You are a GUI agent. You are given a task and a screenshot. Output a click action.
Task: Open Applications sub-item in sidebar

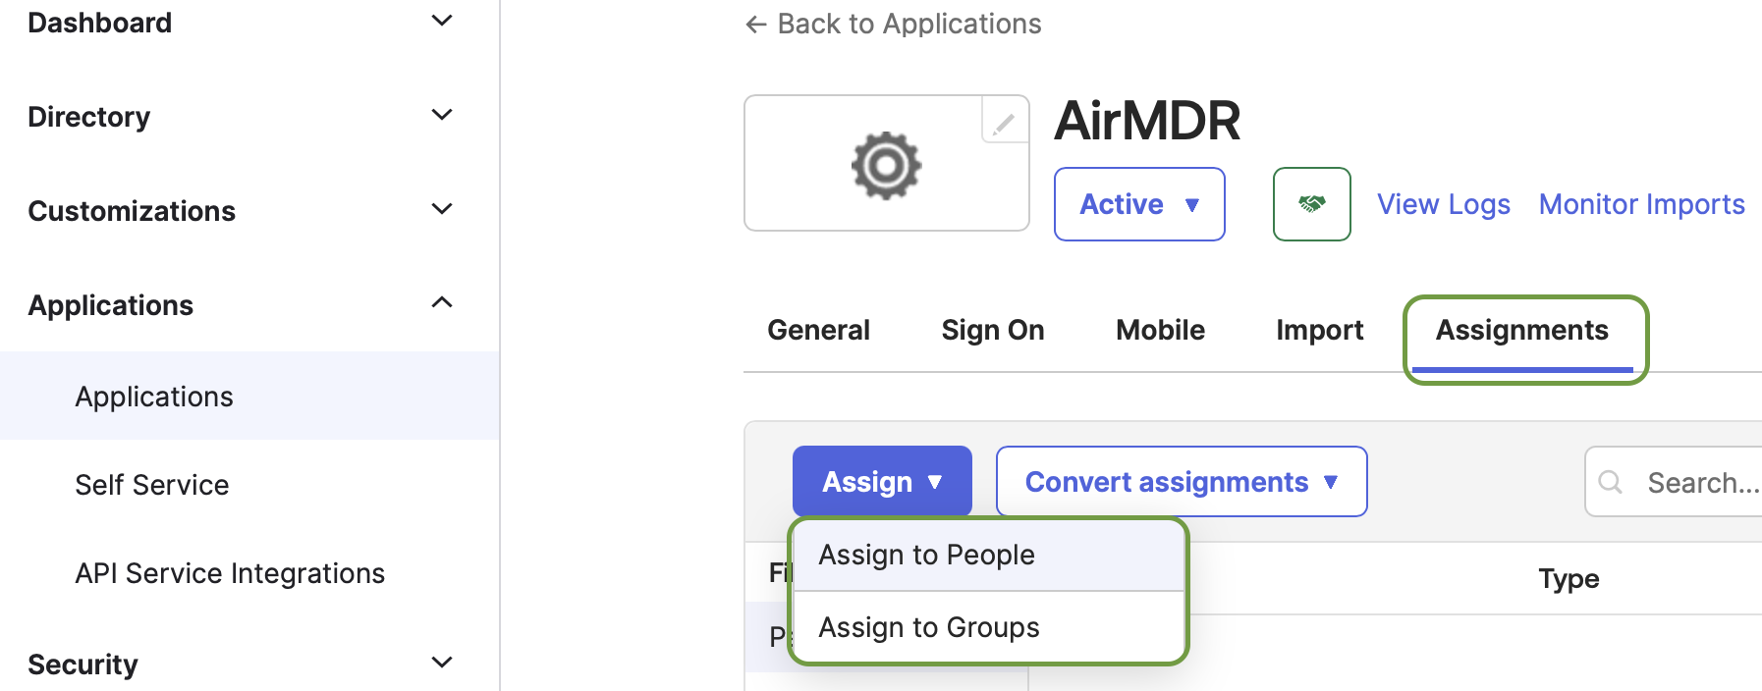249,397
